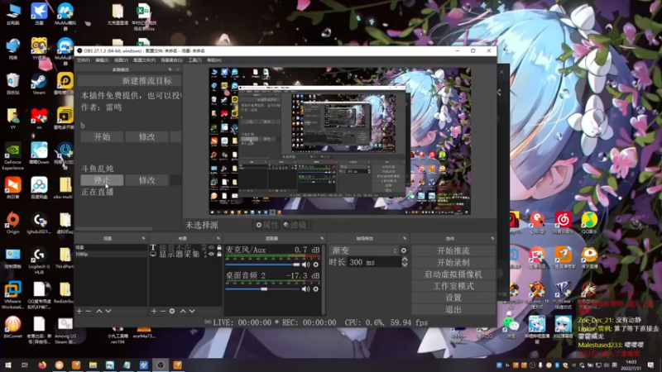Viewport: 662px width, 372px height.
Task: Add a new source with plus icon
Action: pos(154,311)
